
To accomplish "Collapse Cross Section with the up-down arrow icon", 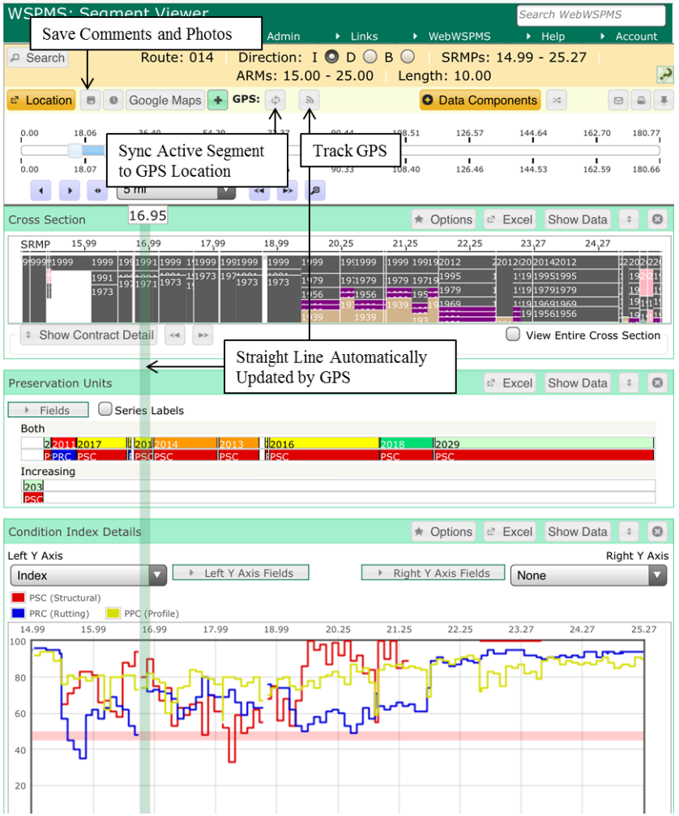I will tap(629, 220).
